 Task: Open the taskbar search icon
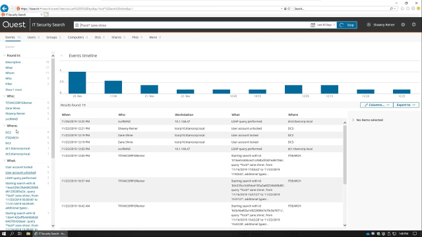tap(12, 234)
